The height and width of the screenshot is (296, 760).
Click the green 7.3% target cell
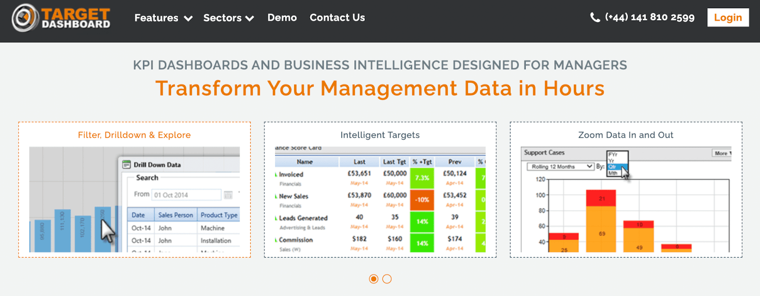(422, 178)
